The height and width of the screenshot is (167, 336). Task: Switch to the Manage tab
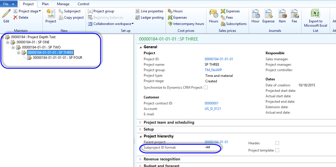point(63,4)
